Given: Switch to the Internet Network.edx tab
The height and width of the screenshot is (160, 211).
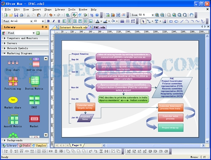Looking at the screenshot, I should [71, 27].
